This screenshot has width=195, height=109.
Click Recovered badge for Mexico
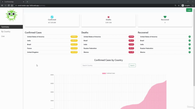(190, 52)
